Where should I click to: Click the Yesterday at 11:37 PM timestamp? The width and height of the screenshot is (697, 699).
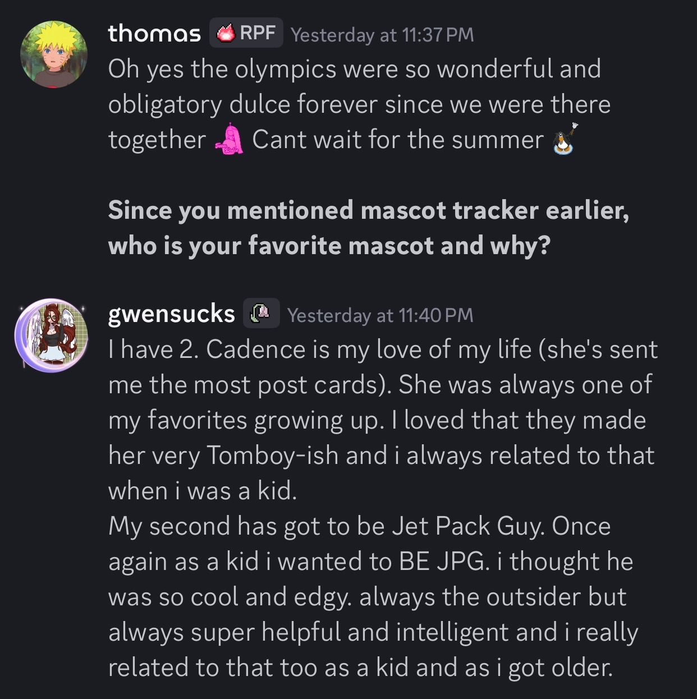(382, 35)
